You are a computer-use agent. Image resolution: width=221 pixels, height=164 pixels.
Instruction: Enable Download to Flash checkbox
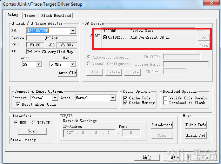(x=165, y=103)
